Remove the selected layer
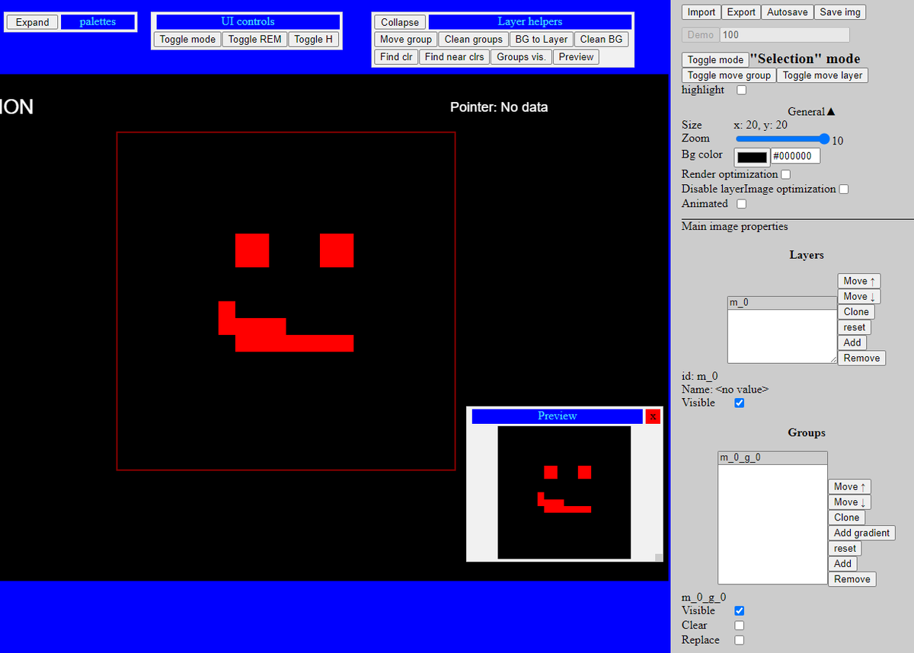914x653 pixels. click(861, 358)
